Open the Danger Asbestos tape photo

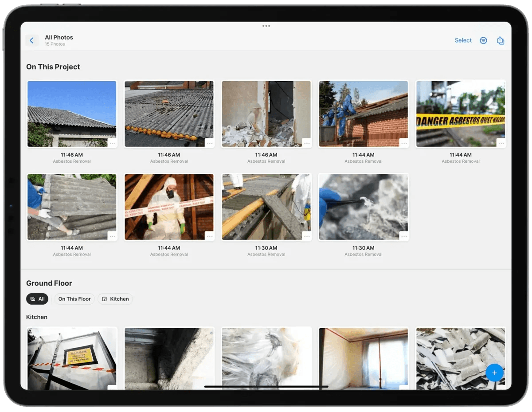461,114
